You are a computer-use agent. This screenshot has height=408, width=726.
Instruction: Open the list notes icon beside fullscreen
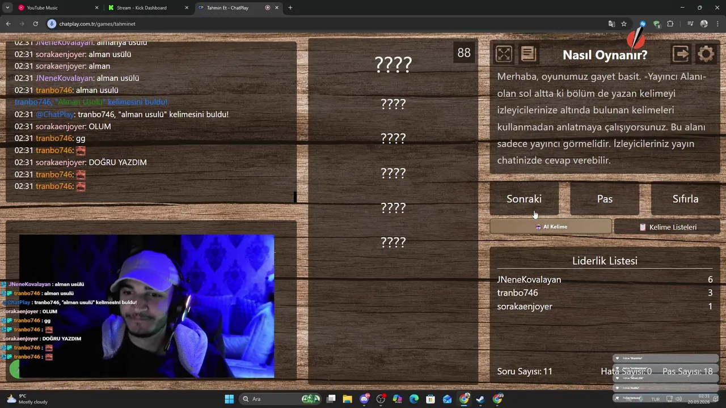pos(528,54)
